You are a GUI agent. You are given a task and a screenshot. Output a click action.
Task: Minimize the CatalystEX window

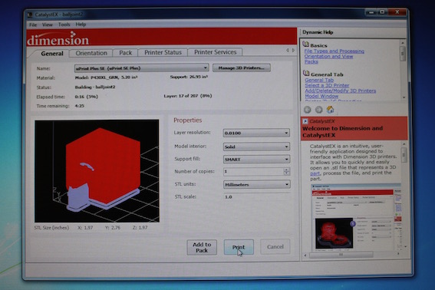click(371, 12)
